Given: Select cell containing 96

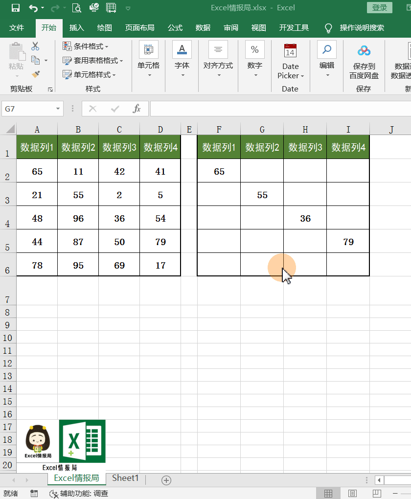Looking at the screenshot, I should (78, 218).
